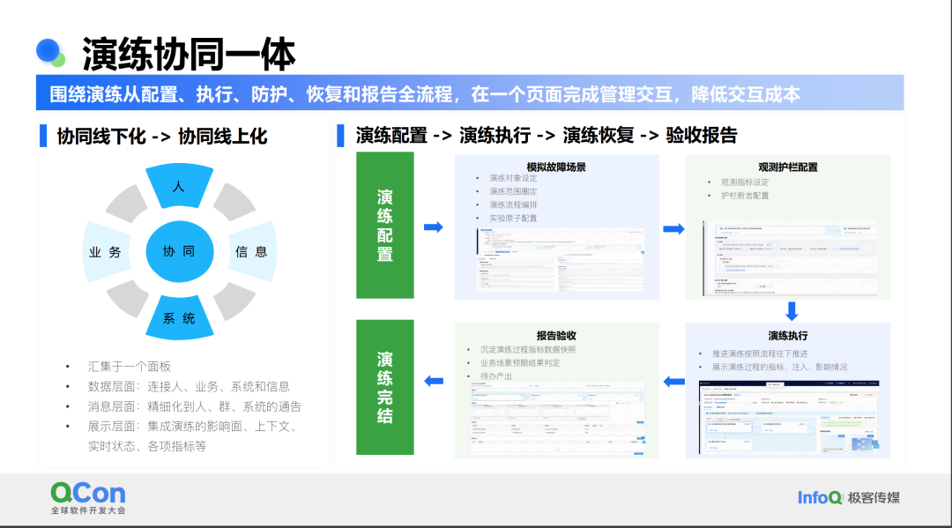Open the screenshot in the 报告验收 card
952x528 pixels.
pyautogui.click(x=557, y=418)
